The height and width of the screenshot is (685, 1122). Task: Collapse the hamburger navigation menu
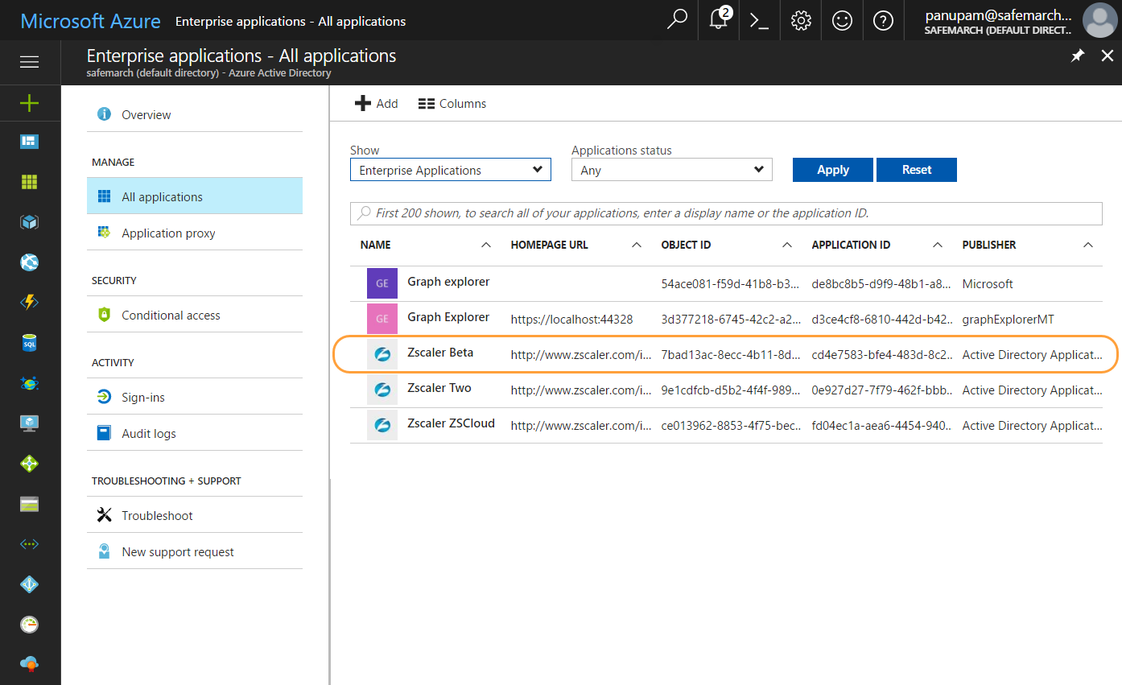click(30, 62)
